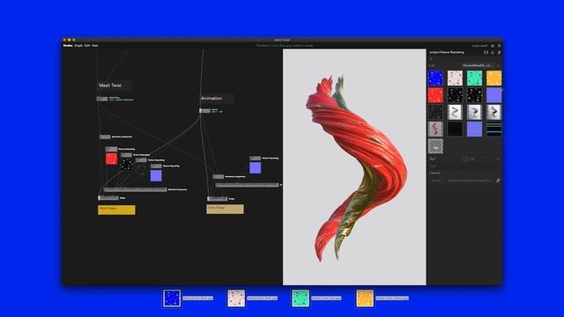The width and height of the screenshot is (564, 317).
Task: Select the red texture in the inspector grid
Action: 435,95
